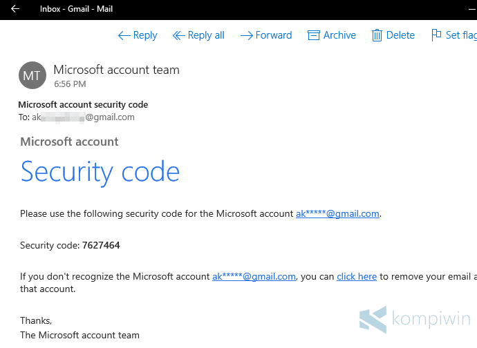This screenshot has height=348, width=477.
Task: Click the back arrow in title bar
Action: tap(15, 9)
